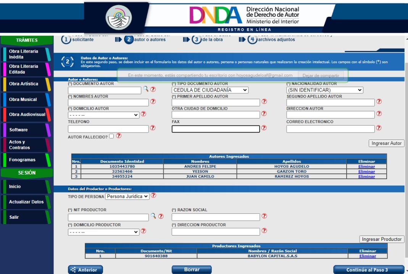Open help icon beside Nombres Autor field
This screenshot has width=408, height=274.
[x=153, y=101]
